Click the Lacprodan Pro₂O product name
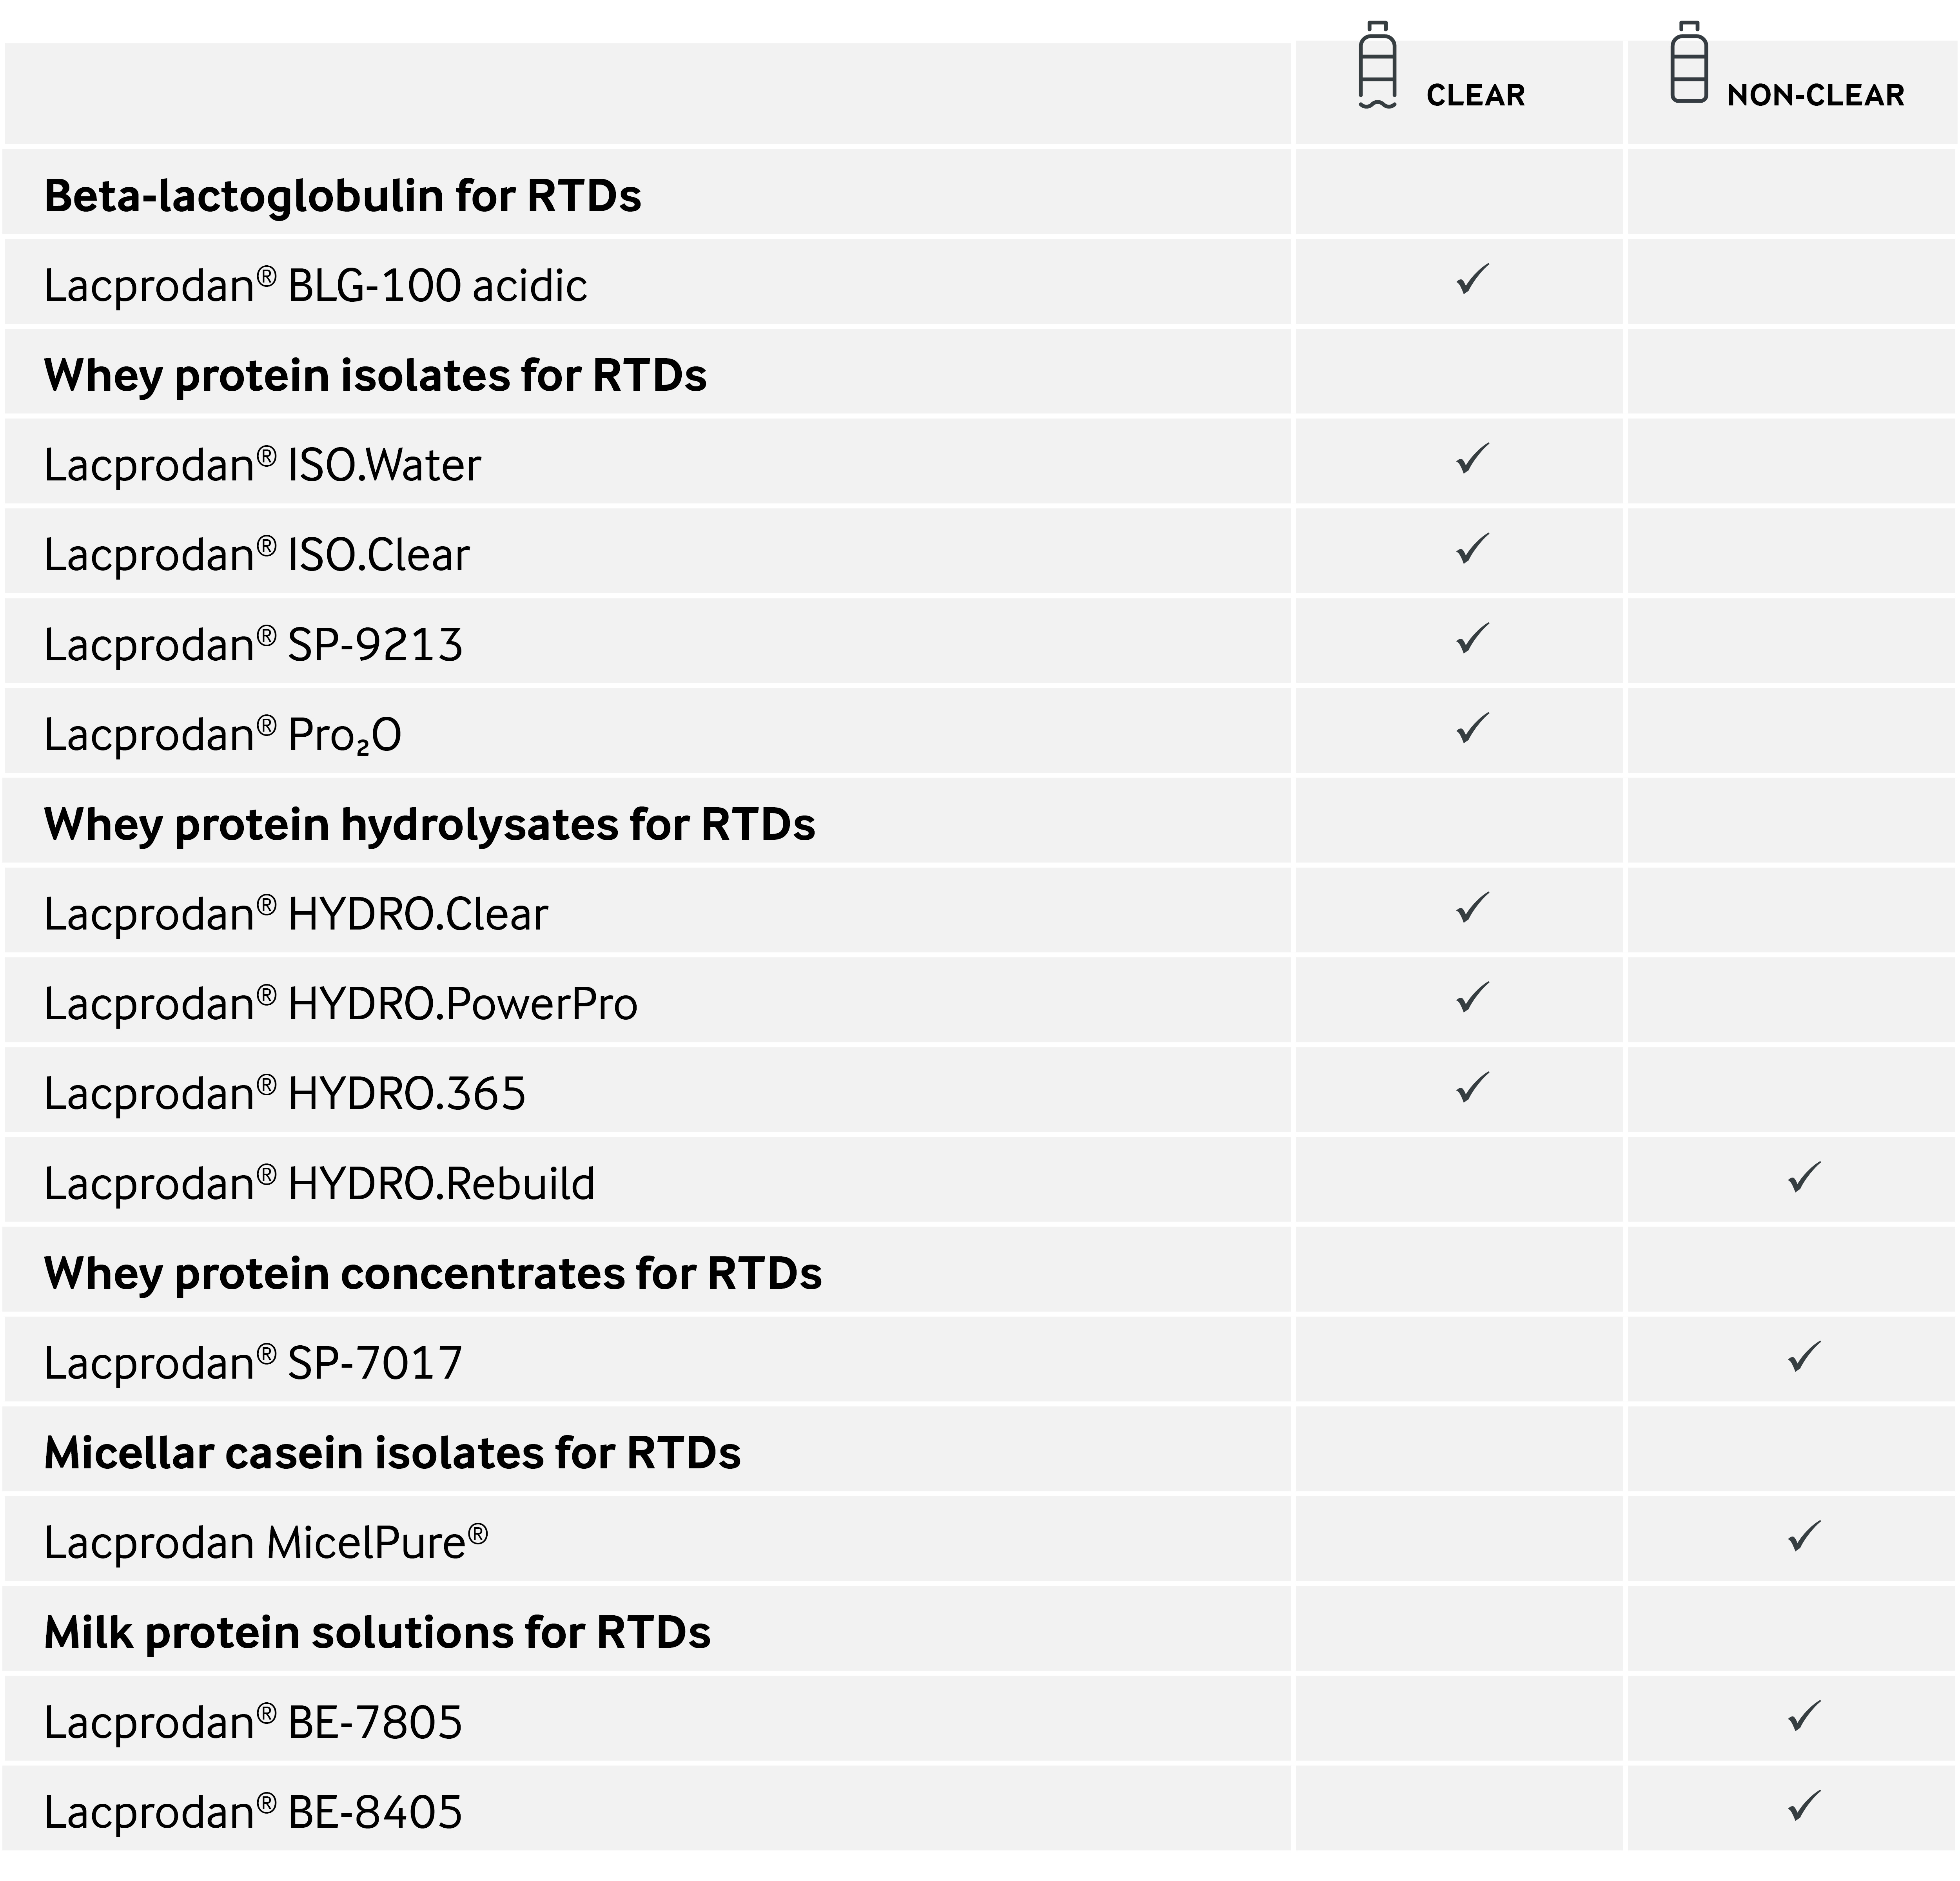 pyautogui.click(x=222, y=736)
